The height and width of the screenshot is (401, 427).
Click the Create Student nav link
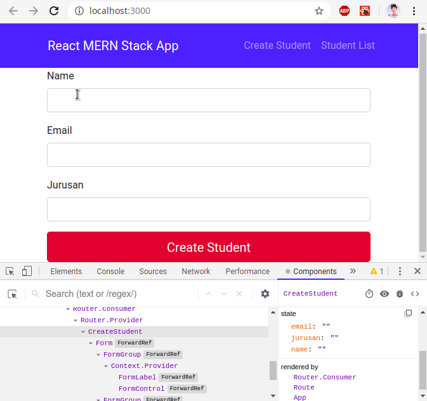click(277, 46)
